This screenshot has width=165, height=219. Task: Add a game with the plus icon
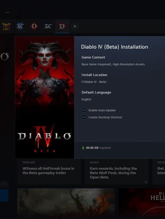(x=75, y=26)
